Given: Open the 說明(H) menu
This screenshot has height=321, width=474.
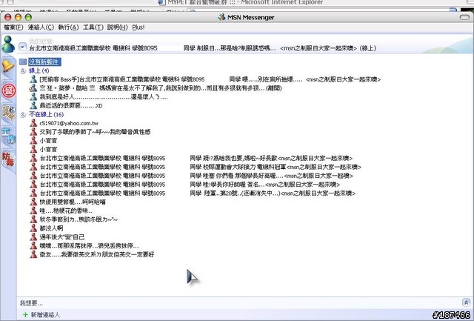Looking at the screenshot, I should point(117,27).
